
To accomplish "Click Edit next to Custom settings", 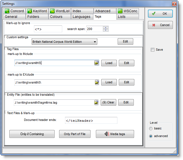I will click(125, 42).
